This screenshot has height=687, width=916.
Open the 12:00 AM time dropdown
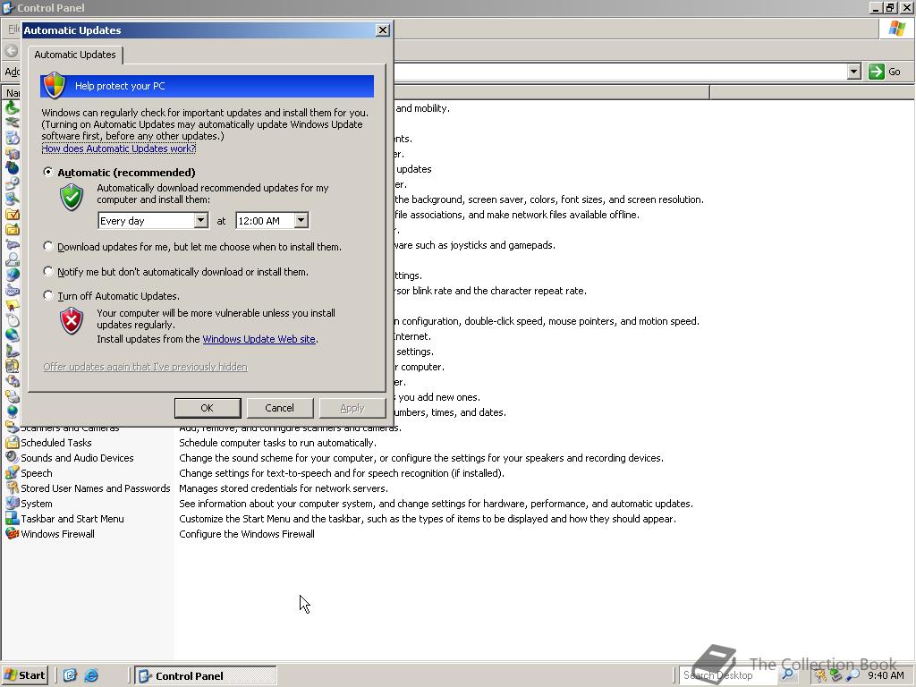pos(301,221)
